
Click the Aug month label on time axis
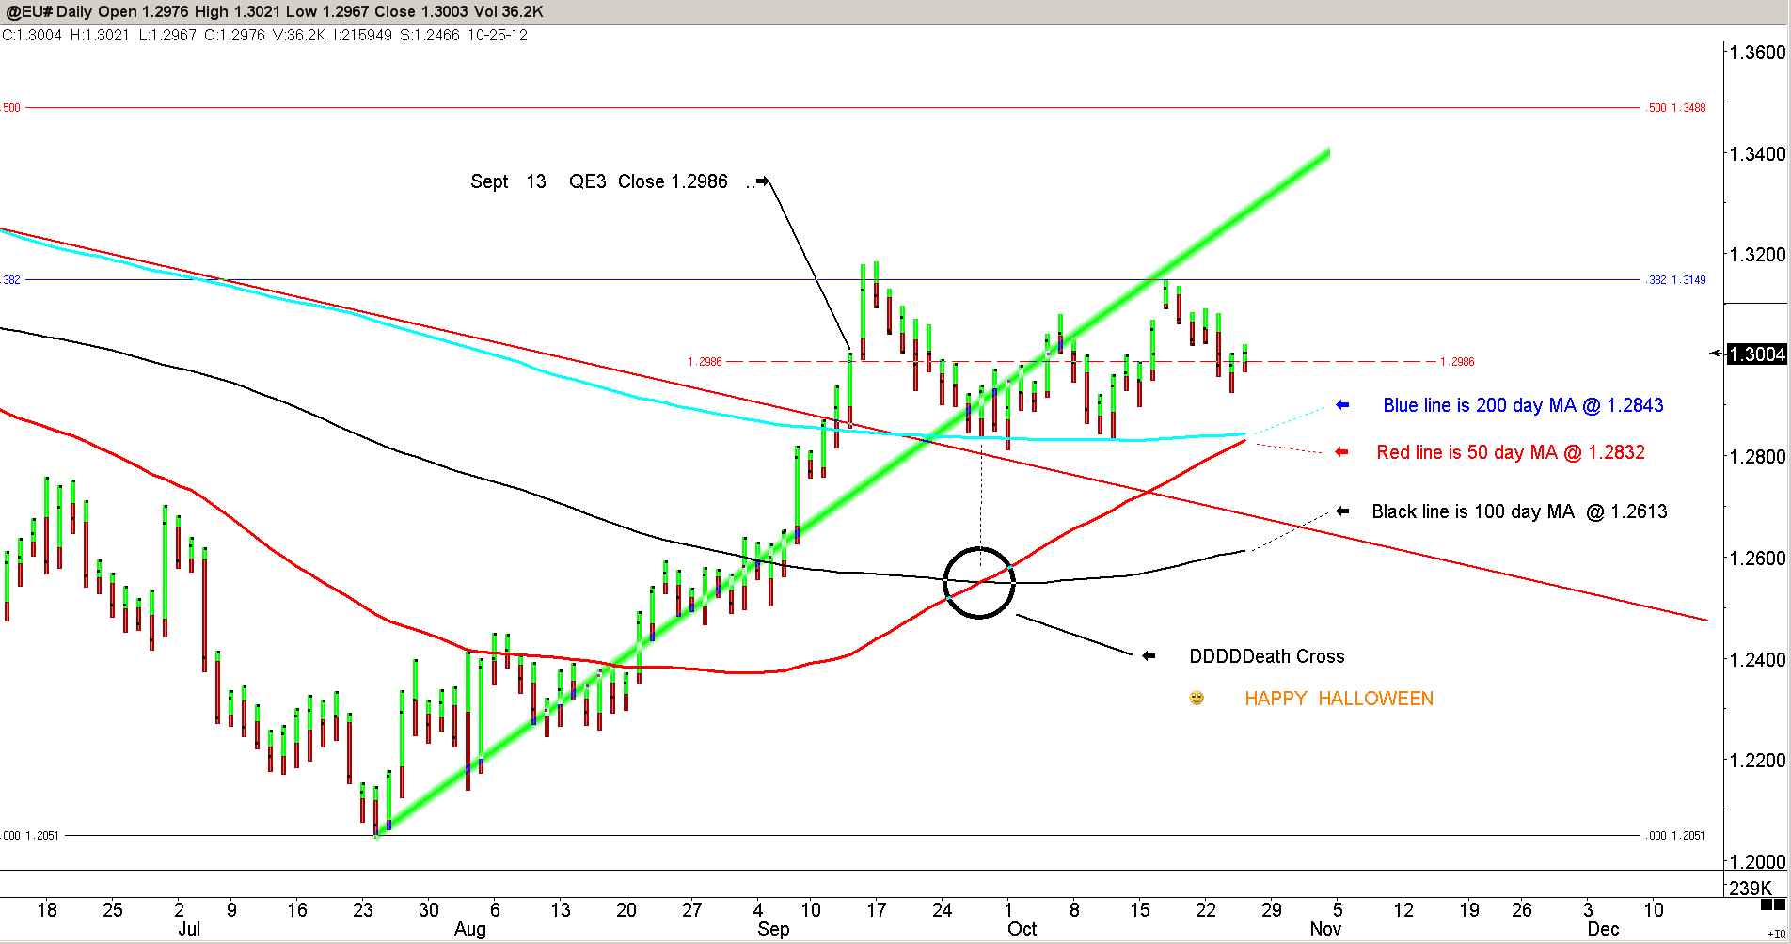(x=470, y=929)
